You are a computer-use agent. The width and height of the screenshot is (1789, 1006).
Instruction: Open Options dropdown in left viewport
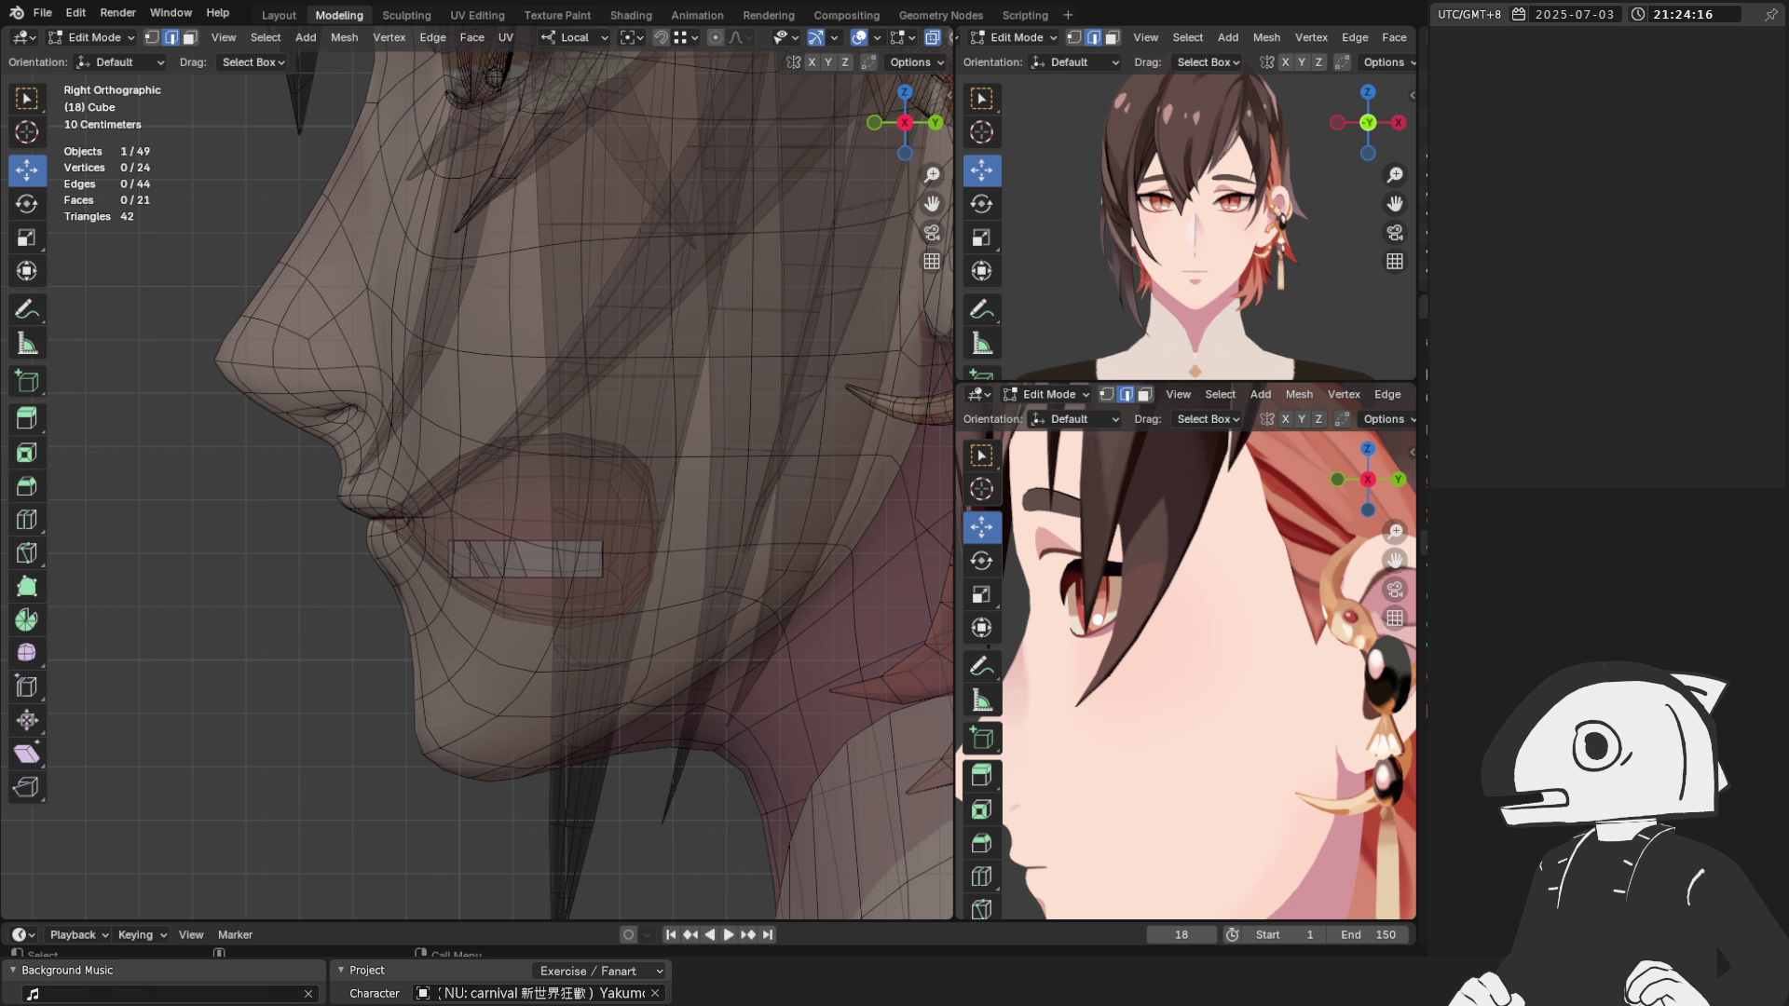pos(916,62)
